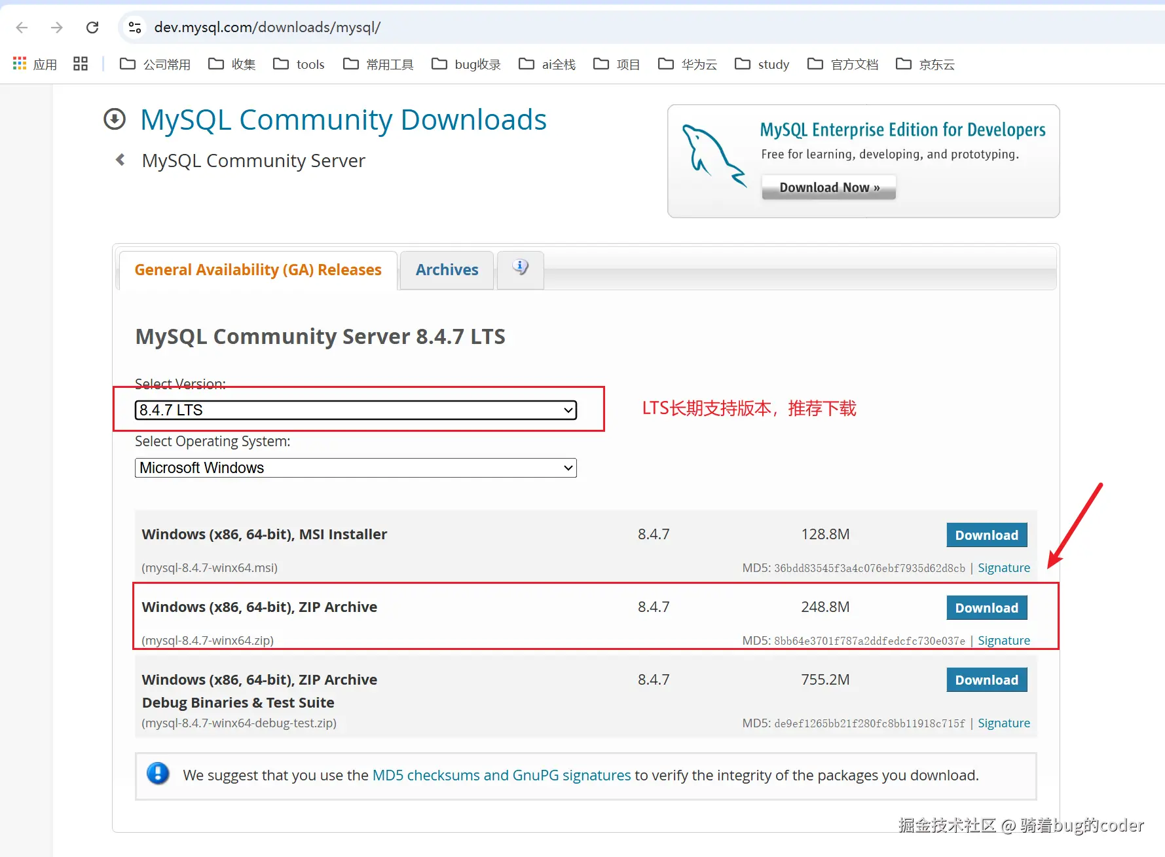
Task: Open Signature link for the debug-test zip
Action: click(1004, 723)
